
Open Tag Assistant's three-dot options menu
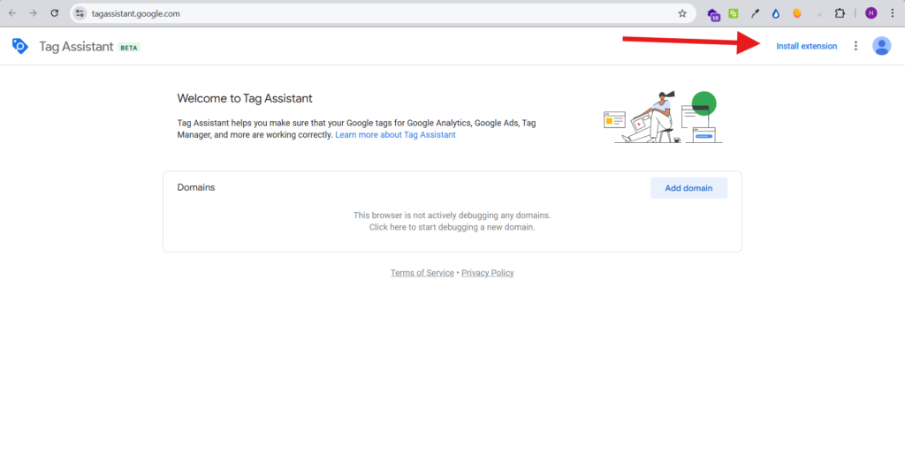[856, 46]
